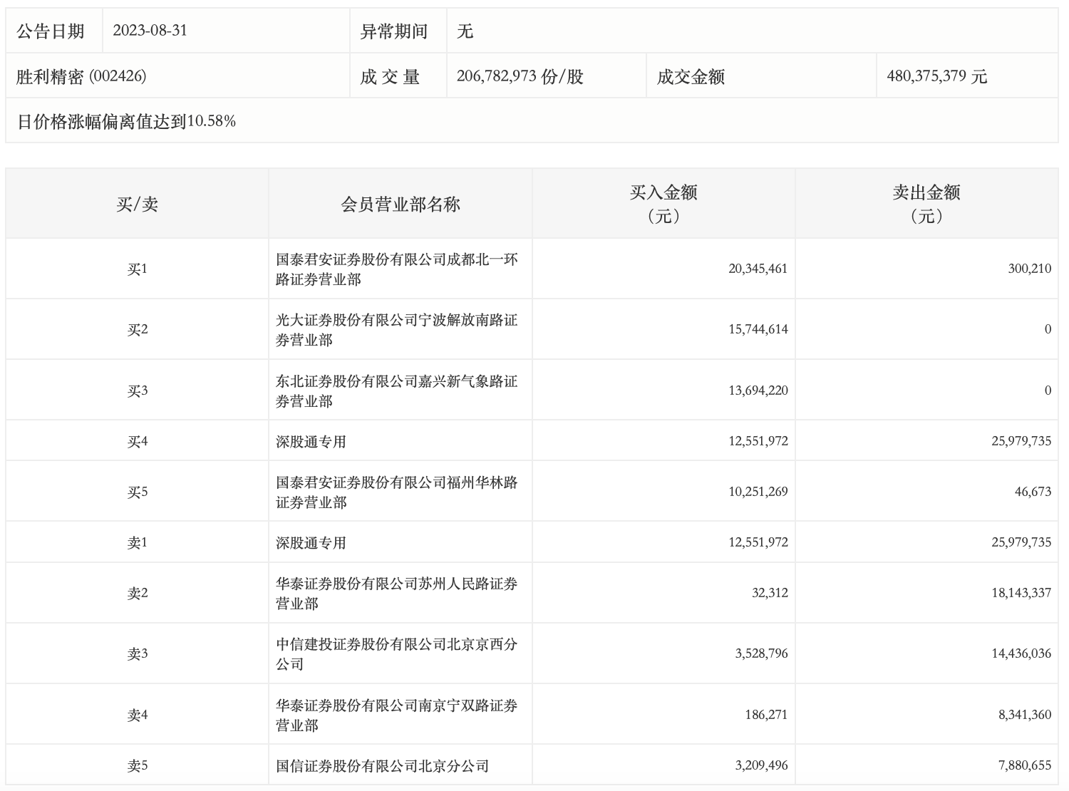Click the 卖出金额 column header
The image size is (1069, 791).
coord(926,204)
